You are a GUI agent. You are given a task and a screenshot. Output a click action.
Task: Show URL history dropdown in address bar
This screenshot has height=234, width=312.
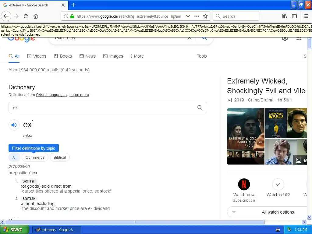click(188, 16)
